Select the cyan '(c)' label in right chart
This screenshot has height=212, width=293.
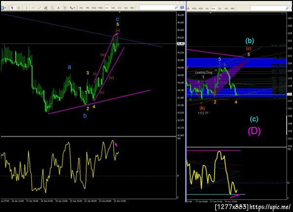254,119
